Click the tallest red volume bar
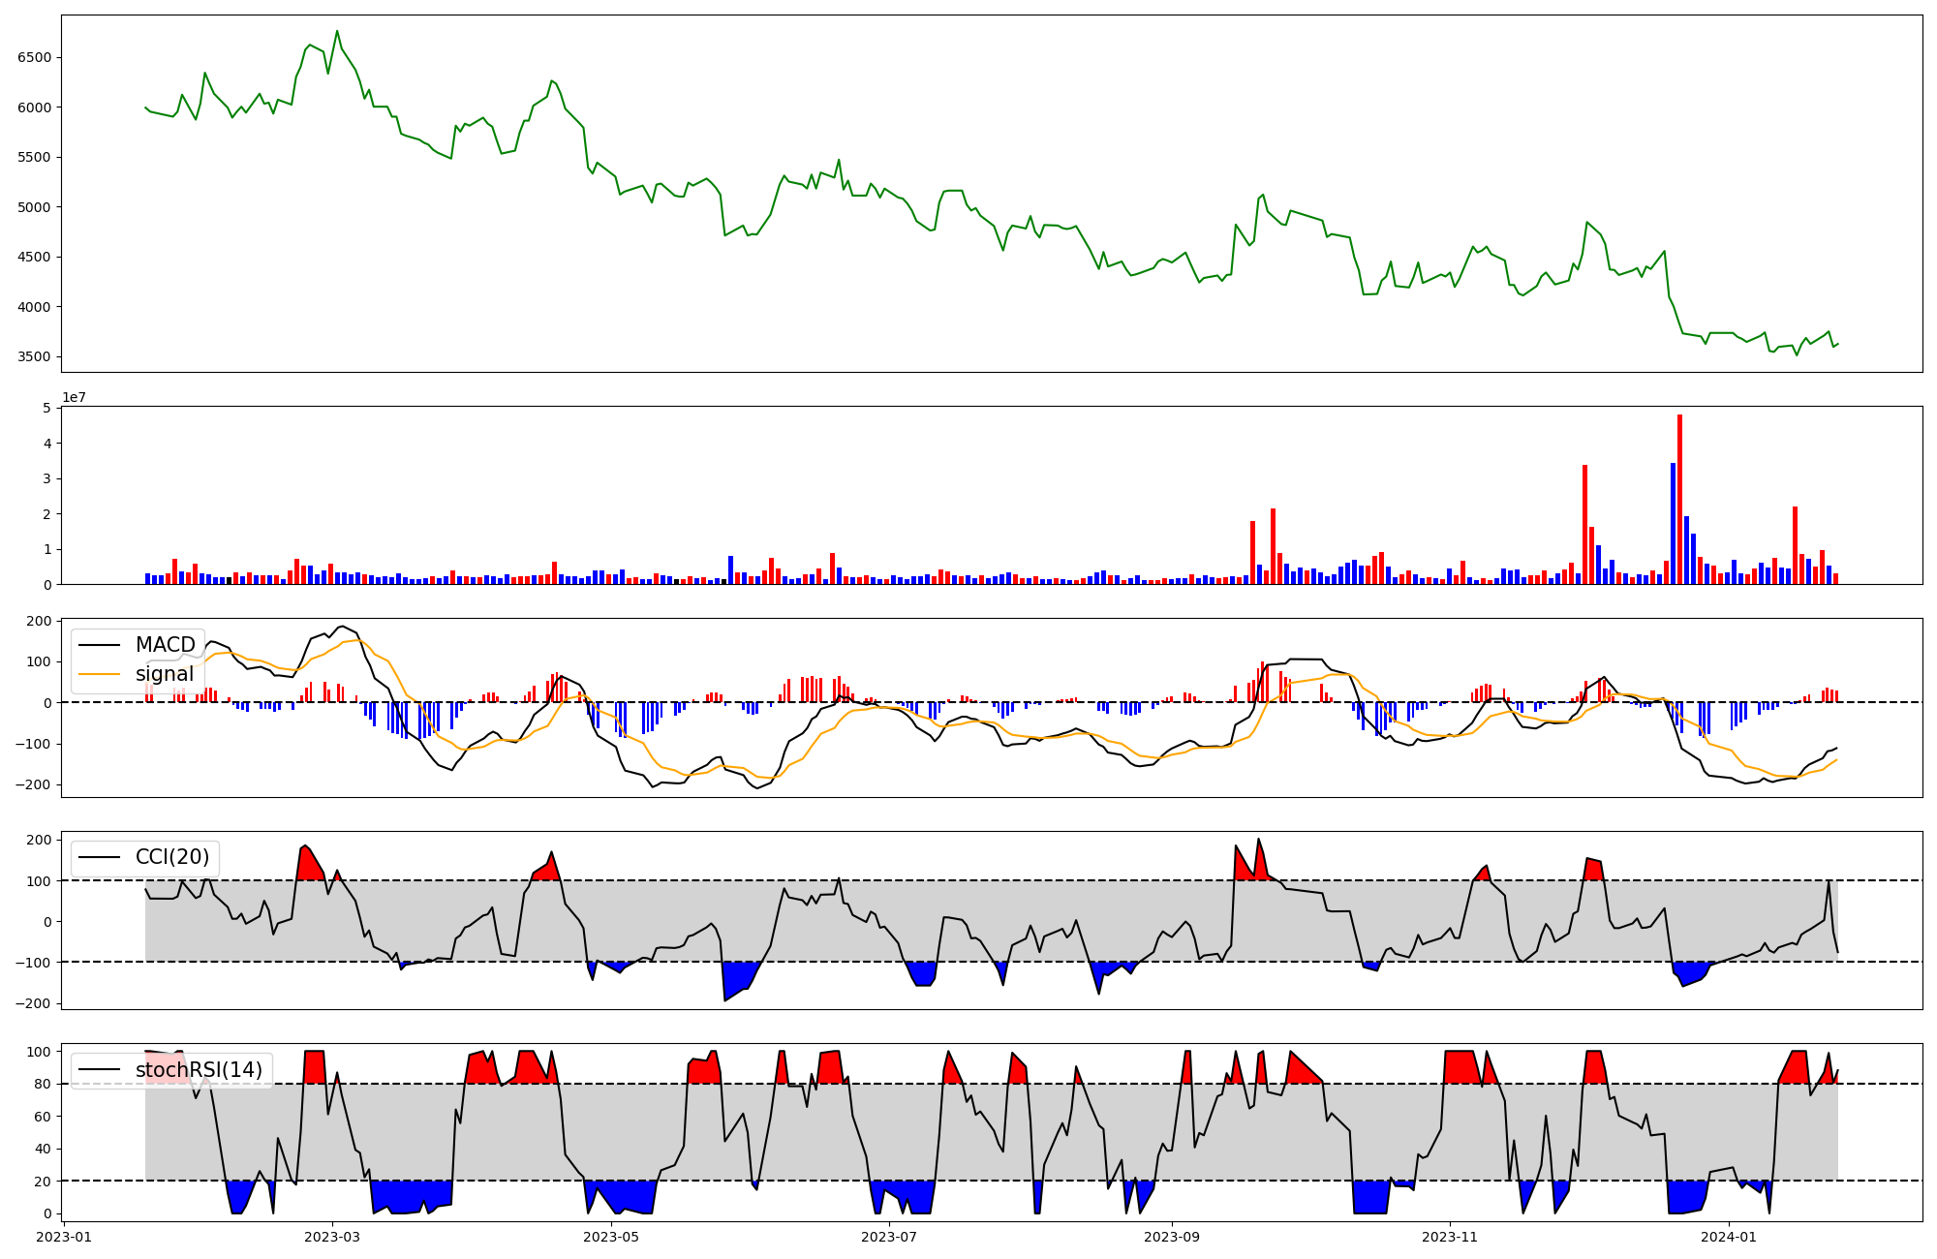The width and height of the screenshot is (1937, 1259). 1679,499
